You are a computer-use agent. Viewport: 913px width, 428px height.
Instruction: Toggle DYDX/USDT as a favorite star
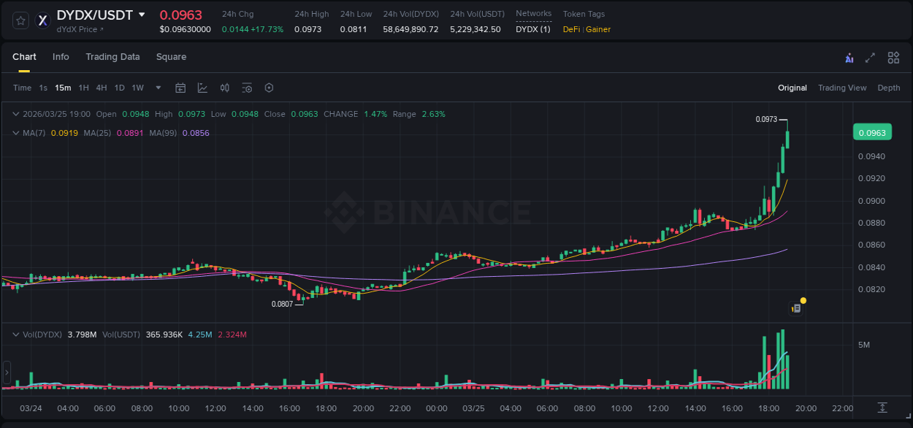tap(20, 20)
